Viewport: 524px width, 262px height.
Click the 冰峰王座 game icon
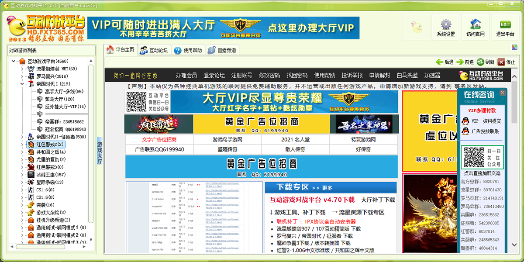tap(31, 175)
